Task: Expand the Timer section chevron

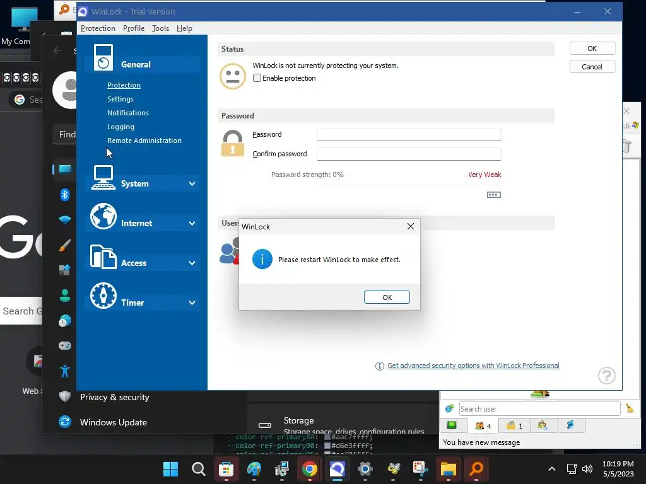Action: click(192, 302)
